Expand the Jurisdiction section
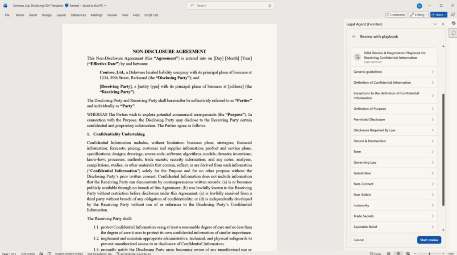The height and width of the screenshot is (255, 457). point(394,173)
